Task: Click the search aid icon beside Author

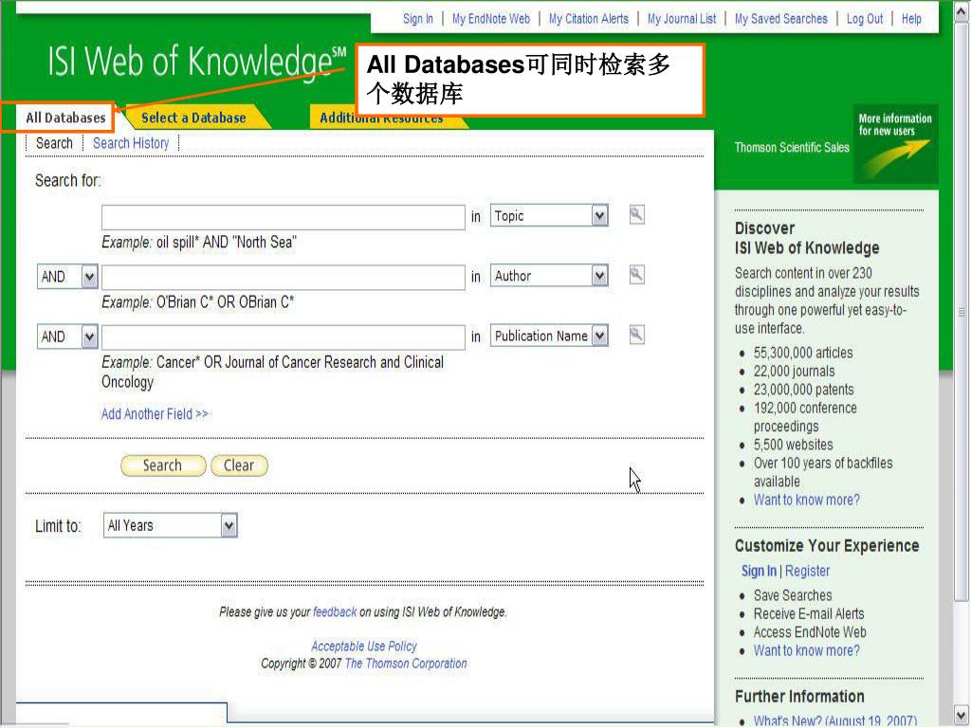Action: click(x=636, y=275)
